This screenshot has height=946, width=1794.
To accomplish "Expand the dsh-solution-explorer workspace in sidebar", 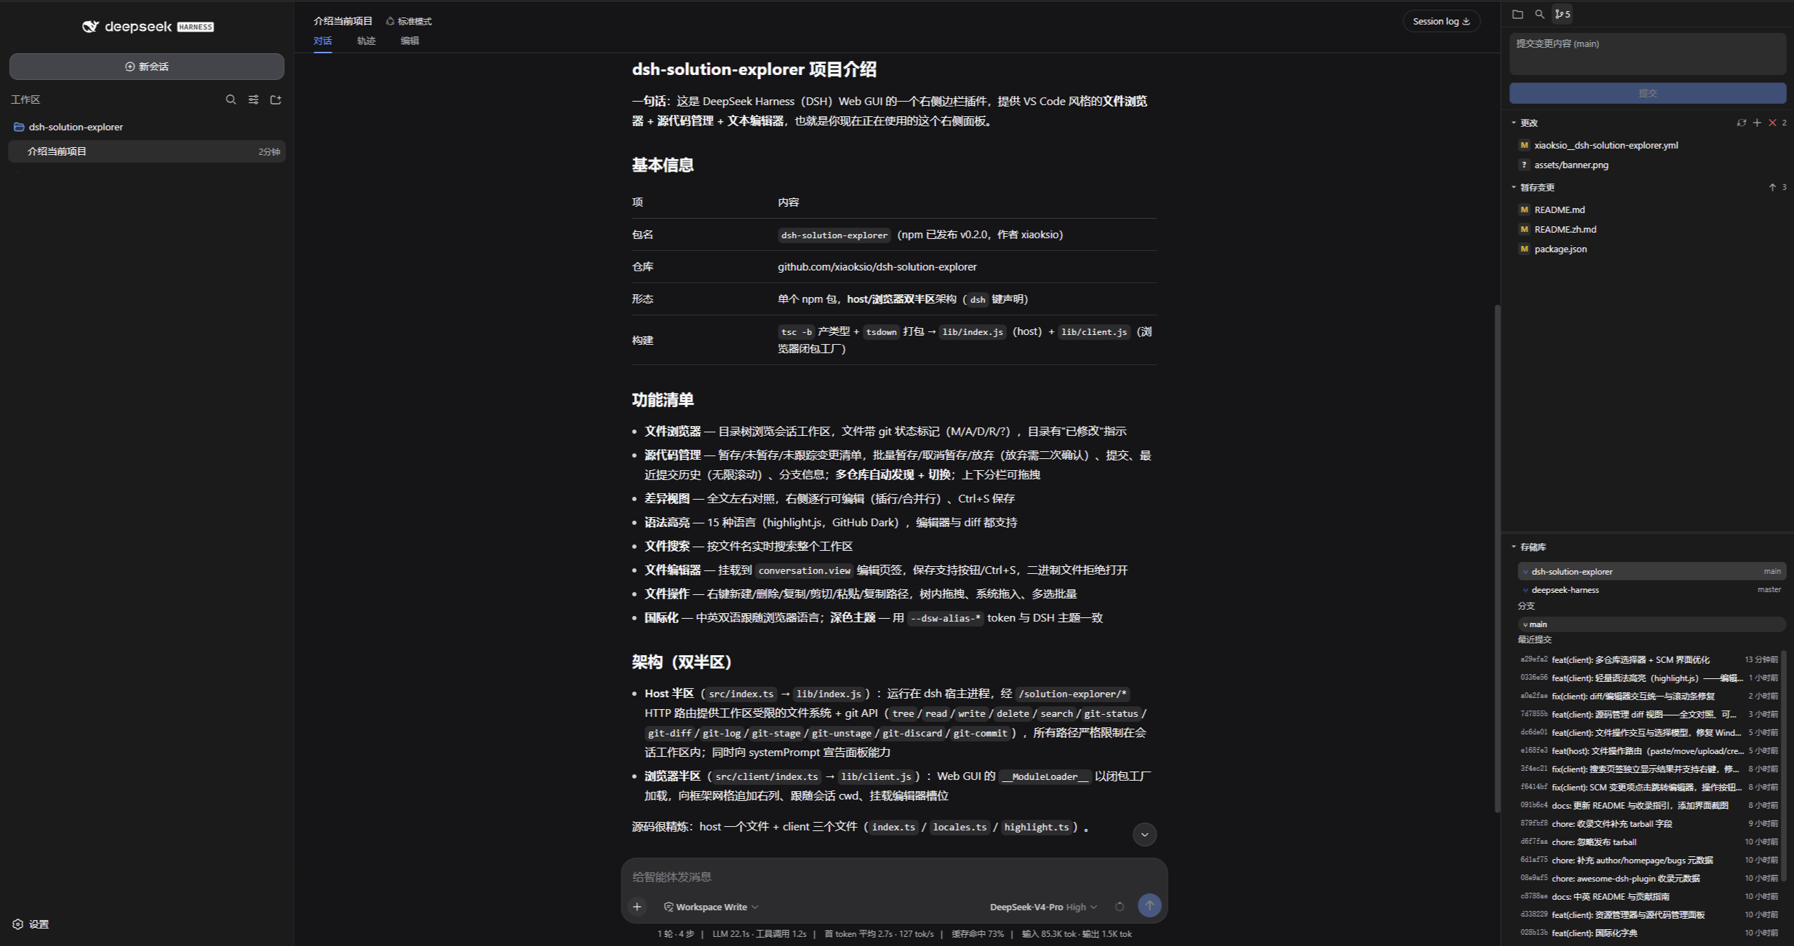I will pos(147,127).
